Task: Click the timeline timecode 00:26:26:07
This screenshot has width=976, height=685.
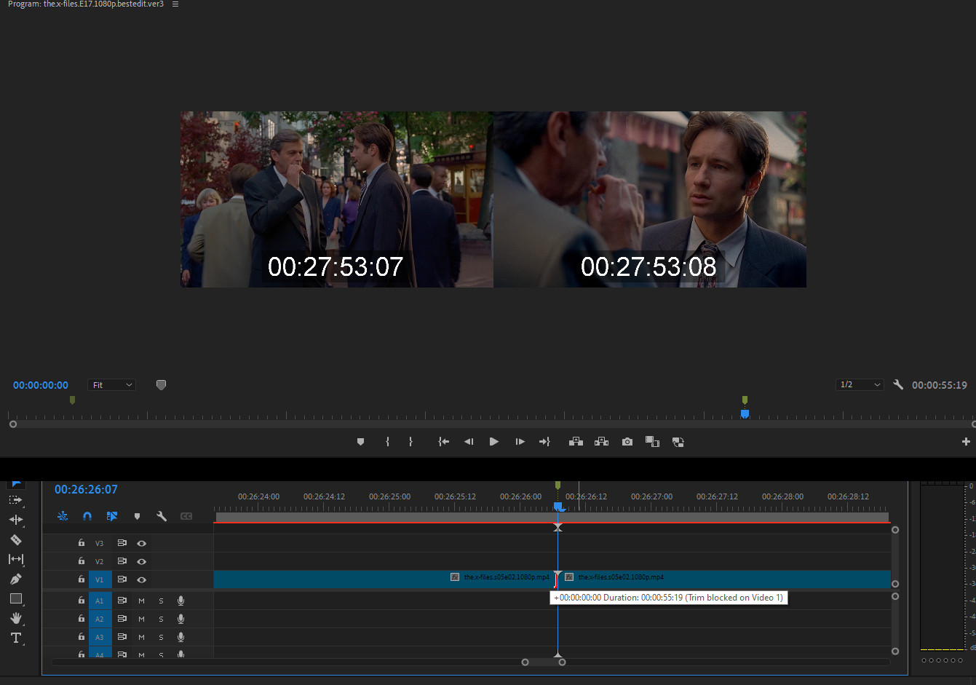Action: click(86, 489)
